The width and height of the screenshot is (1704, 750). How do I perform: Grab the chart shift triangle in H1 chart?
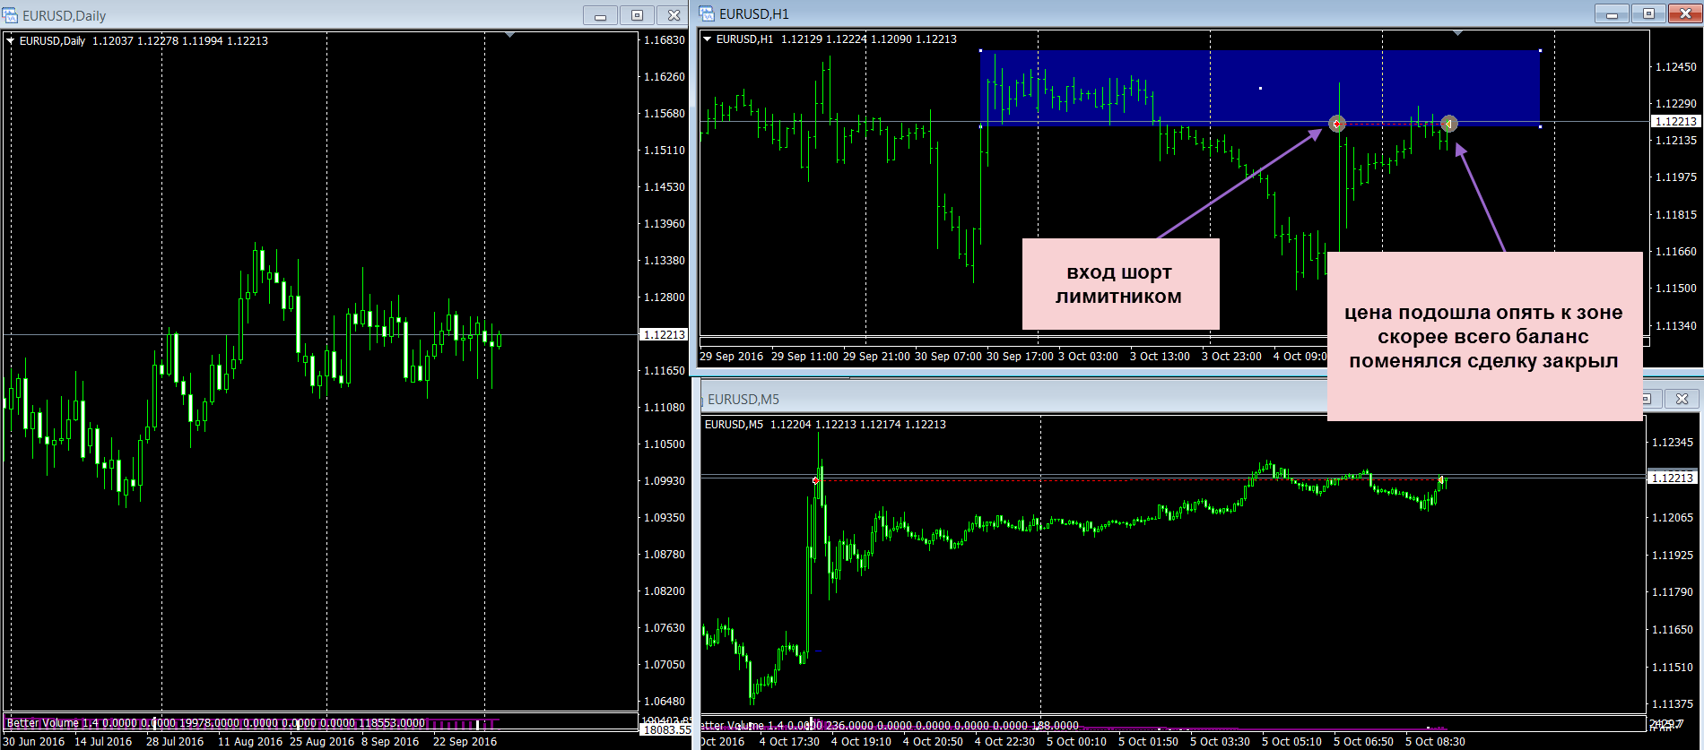(1457, 33)
